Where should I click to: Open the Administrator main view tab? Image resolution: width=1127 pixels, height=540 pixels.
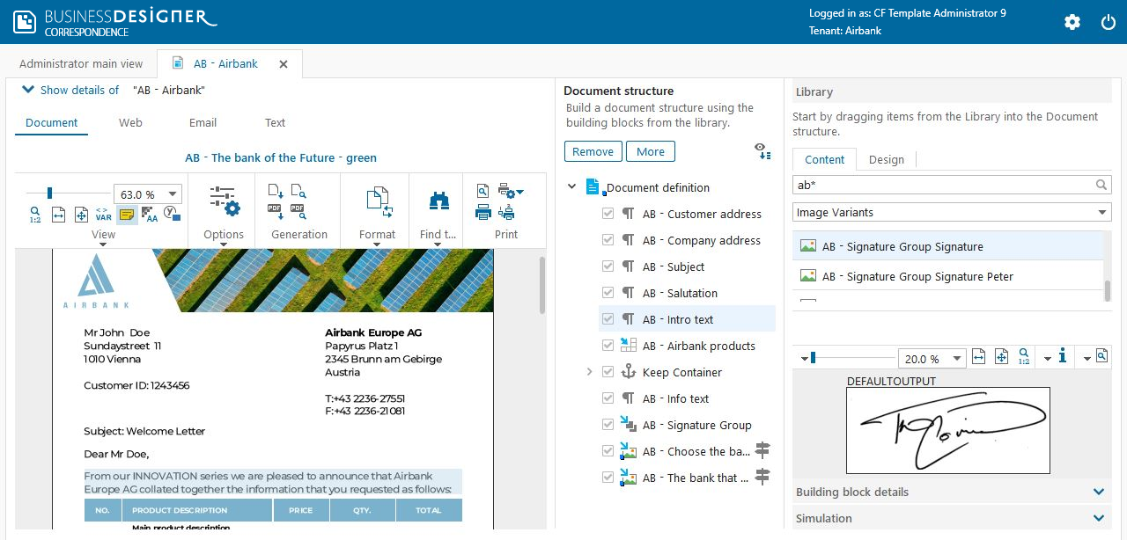(x=81, y=63)
